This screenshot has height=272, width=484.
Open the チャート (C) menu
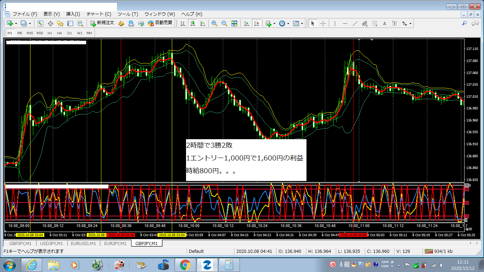coord(99,14)
